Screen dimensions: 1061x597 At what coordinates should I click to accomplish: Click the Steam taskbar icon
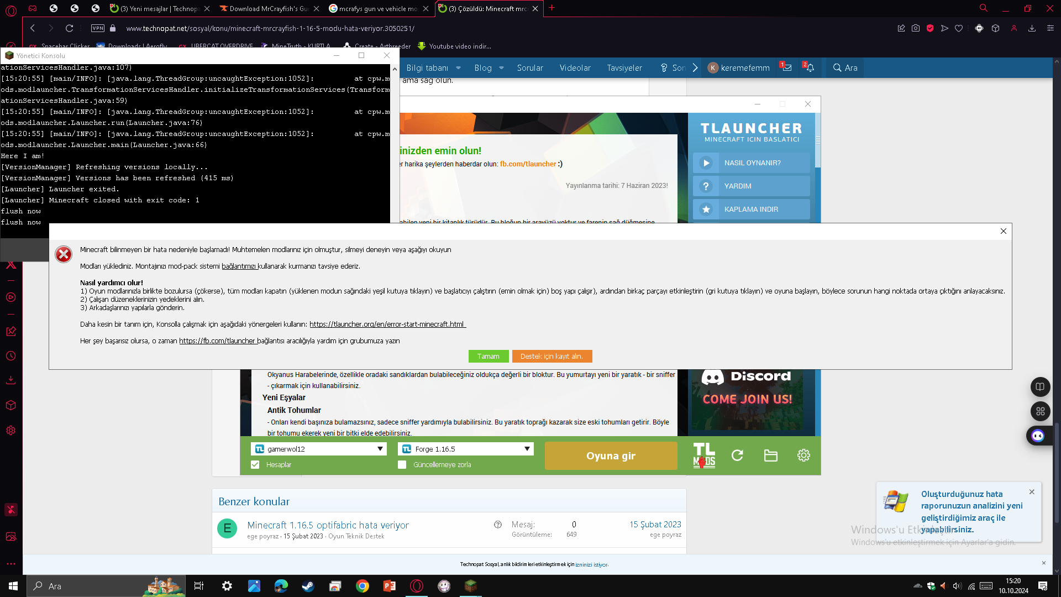(x=308, y=586)
